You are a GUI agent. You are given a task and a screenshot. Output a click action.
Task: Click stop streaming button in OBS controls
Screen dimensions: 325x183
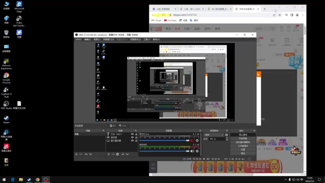tap(243, 135)
